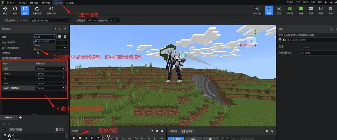Open the Logic (逻辑) tab
Viewport: 337px width, 140px height.
pyautogui.click(x=70, y=2)
